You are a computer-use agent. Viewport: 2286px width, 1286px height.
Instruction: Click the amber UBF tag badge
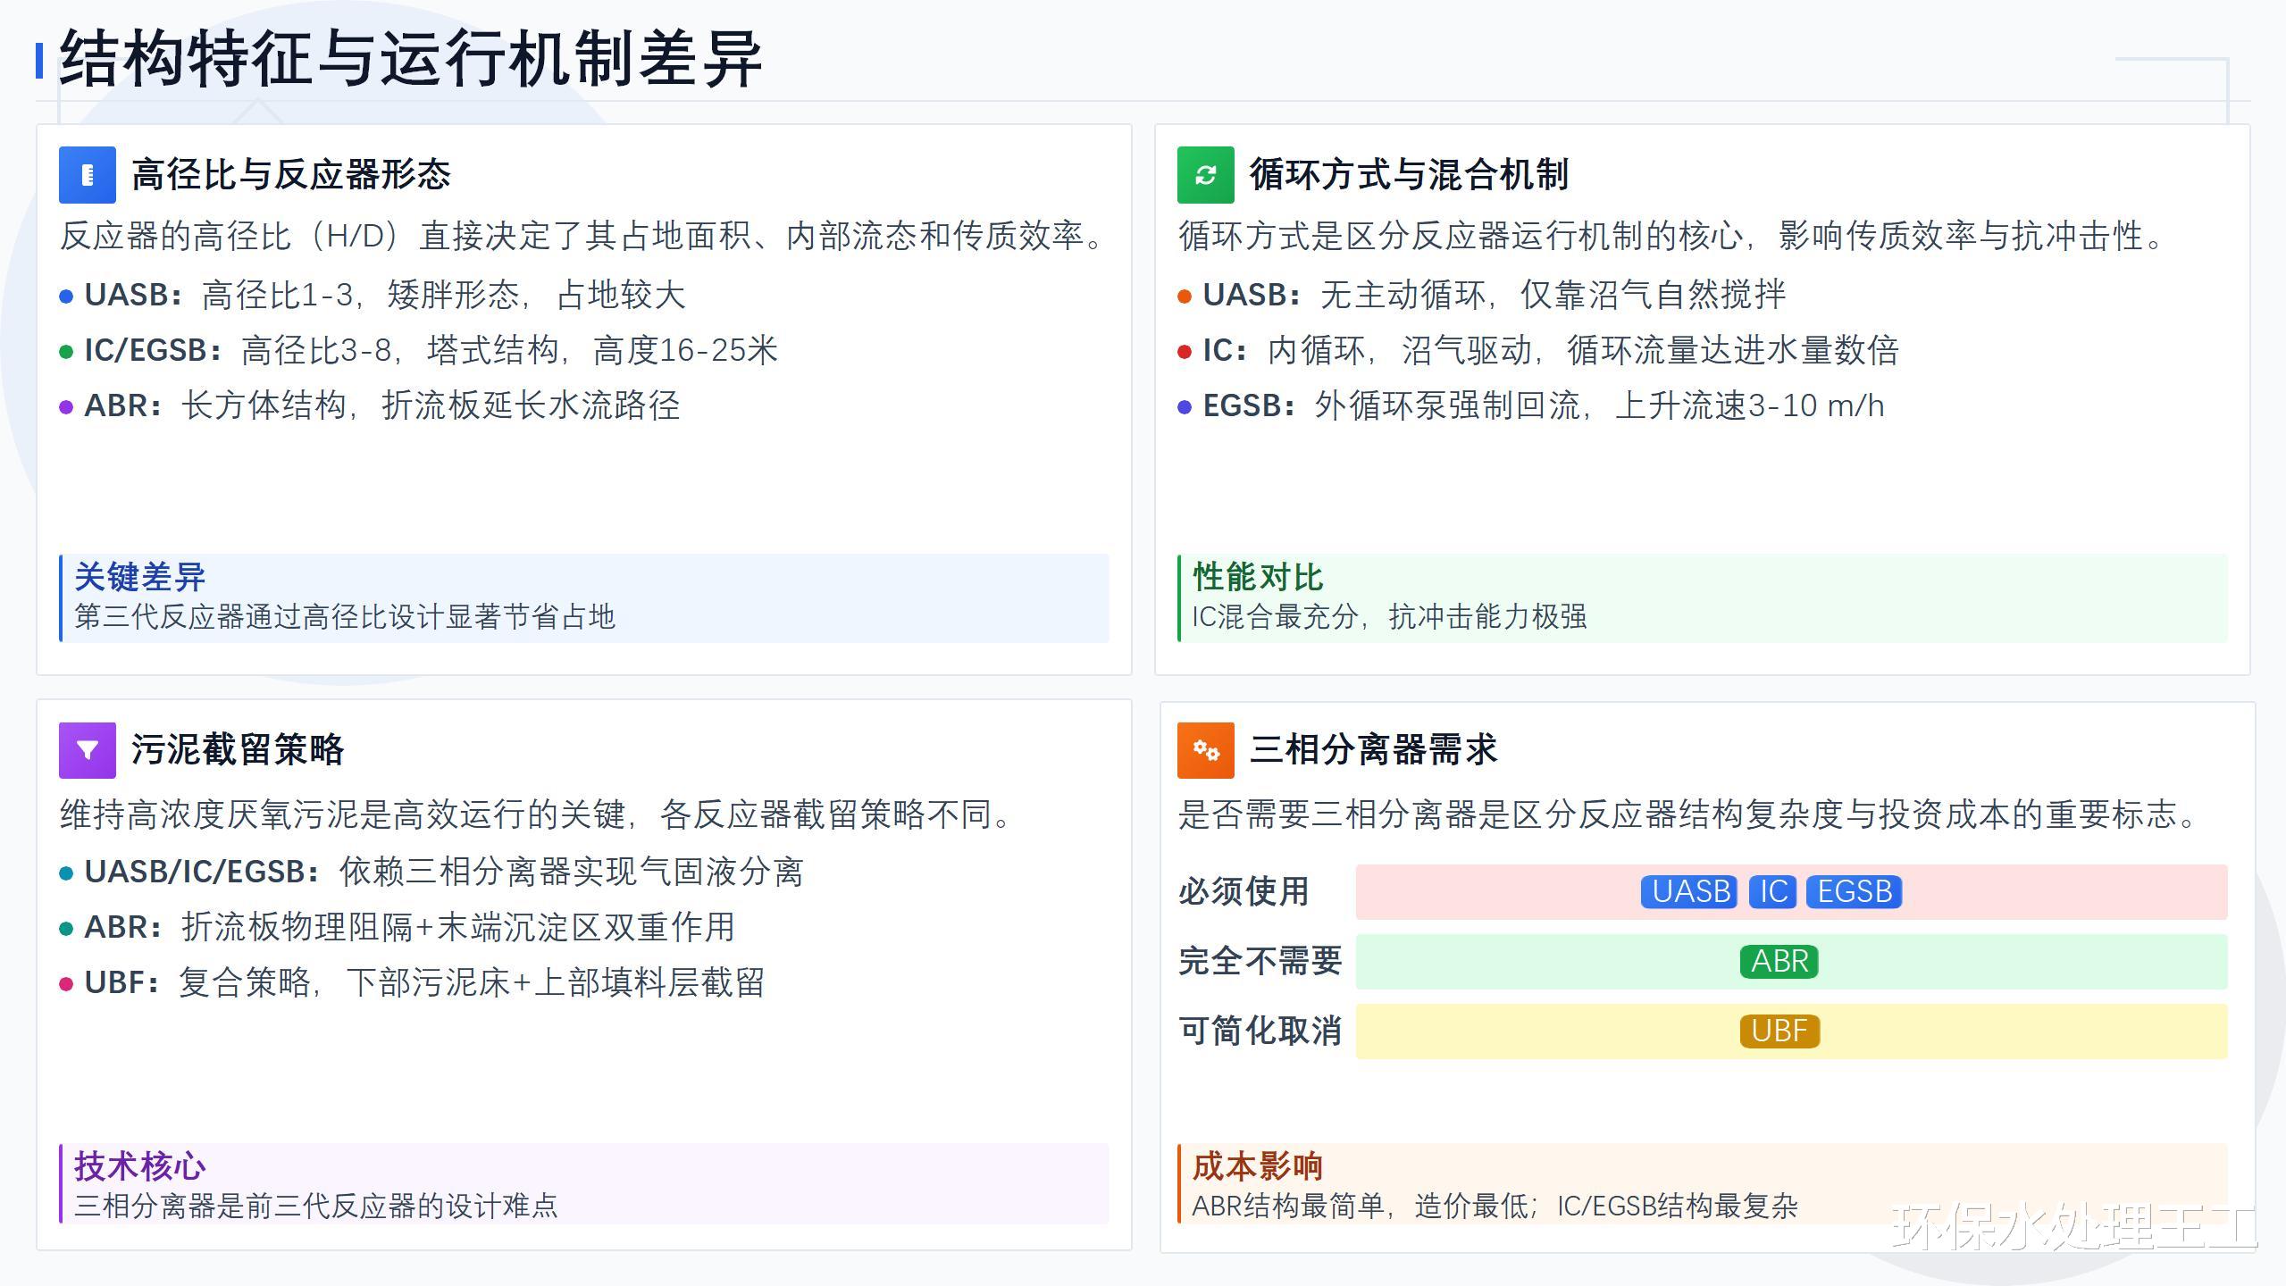1779,1031
